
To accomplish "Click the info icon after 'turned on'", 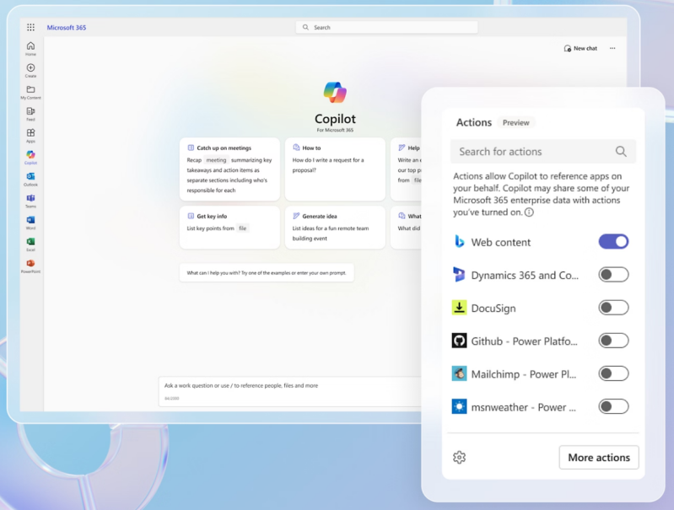I will pos(529,212).
